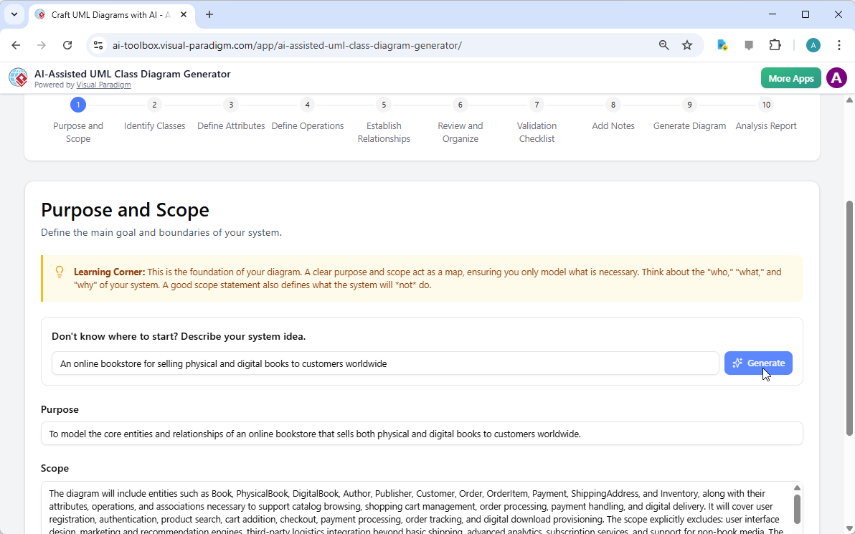855x534 pixels.
Task: Click the More Apps button
Action: point(790,77)
